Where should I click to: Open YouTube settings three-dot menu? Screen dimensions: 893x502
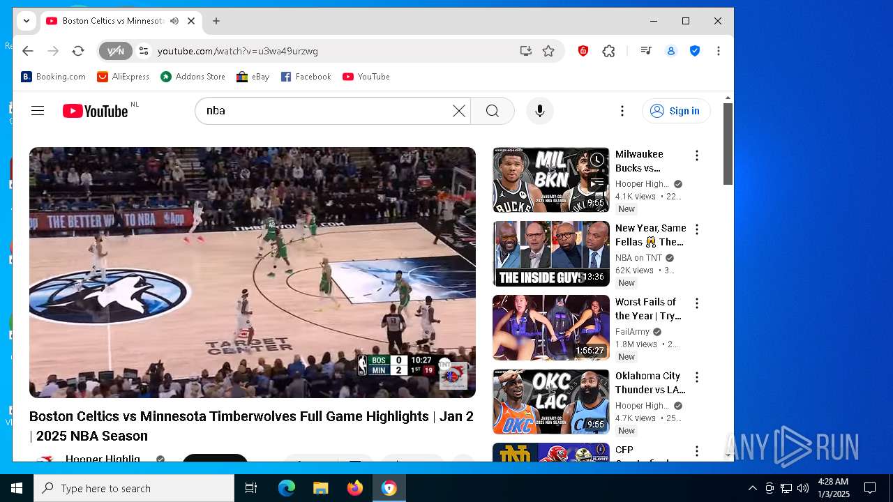[622, 111]
